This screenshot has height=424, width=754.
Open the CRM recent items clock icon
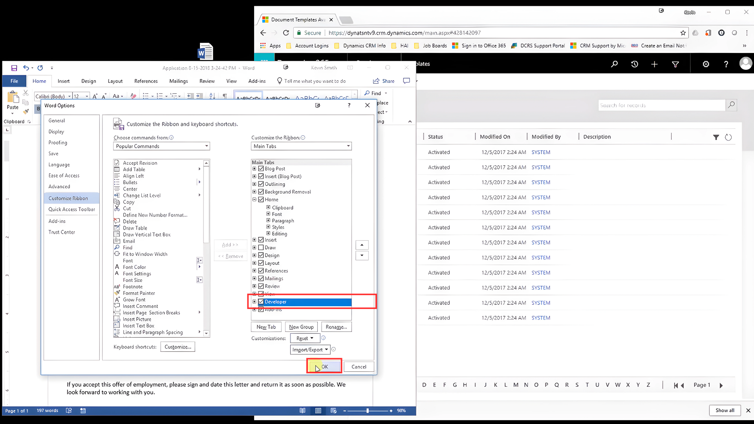(x=635, y=64)
